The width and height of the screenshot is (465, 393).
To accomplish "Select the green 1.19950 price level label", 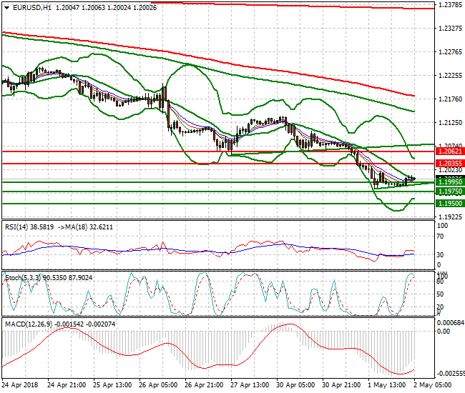I will [x=450, y=181].
